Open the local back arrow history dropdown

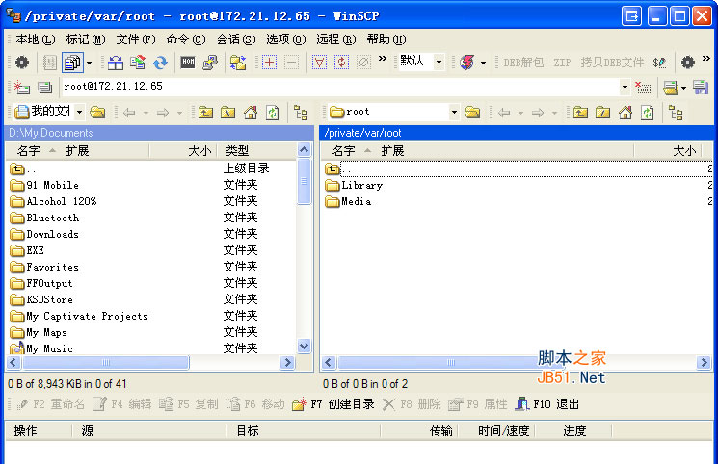click(x=146, y=113)
